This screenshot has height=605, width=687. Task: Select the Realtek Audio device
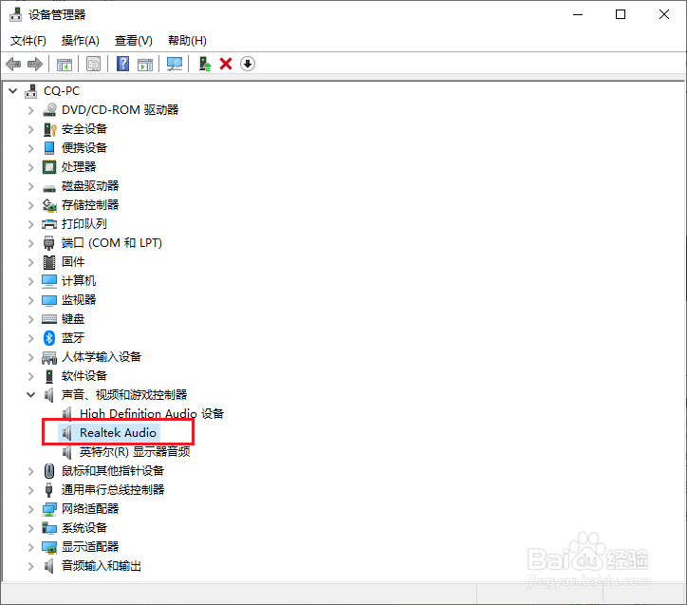point(118,433)
